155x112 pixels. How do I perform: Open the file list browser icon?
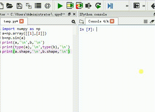(x=38, y=6)
